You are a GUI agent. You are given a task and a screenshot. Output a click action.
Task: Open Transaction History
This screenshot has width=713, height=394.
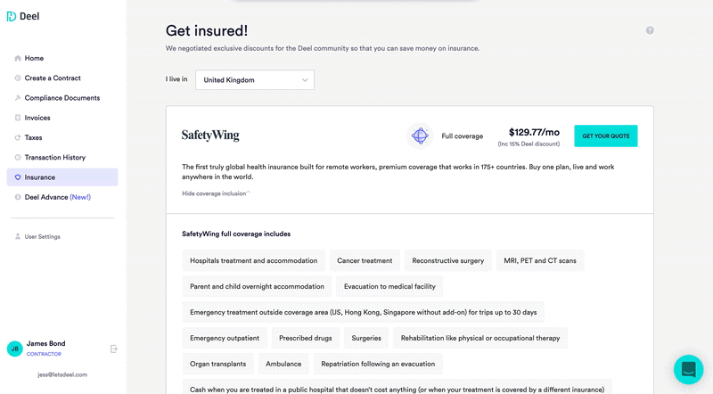point(55,158)
